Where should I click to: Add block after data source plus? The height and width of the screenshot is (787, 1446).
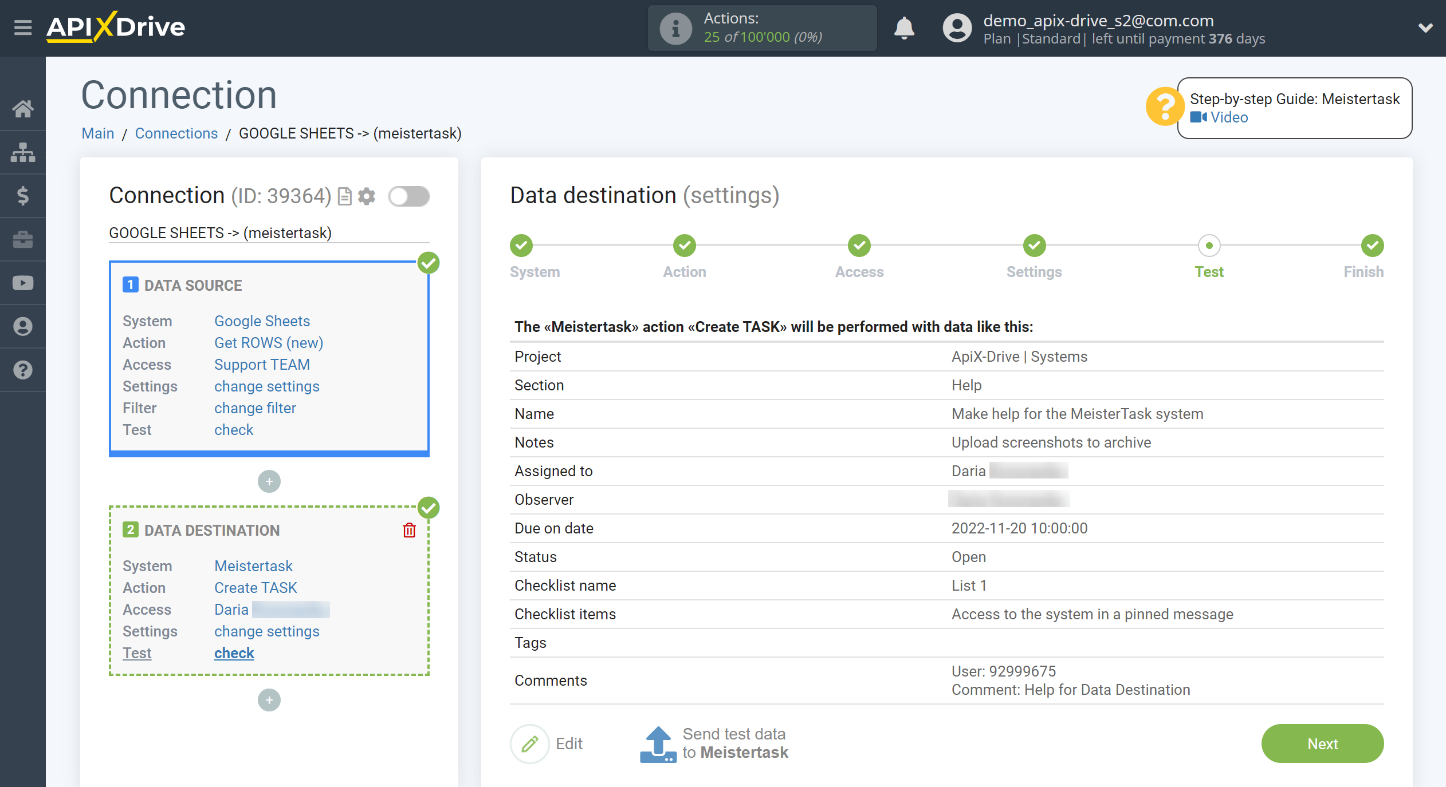[x=269, y=481]
